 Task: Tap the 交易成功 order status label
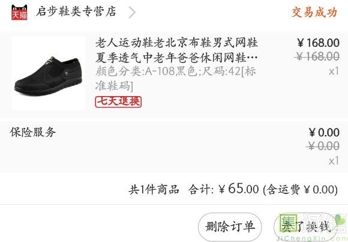tap(314, 12)
